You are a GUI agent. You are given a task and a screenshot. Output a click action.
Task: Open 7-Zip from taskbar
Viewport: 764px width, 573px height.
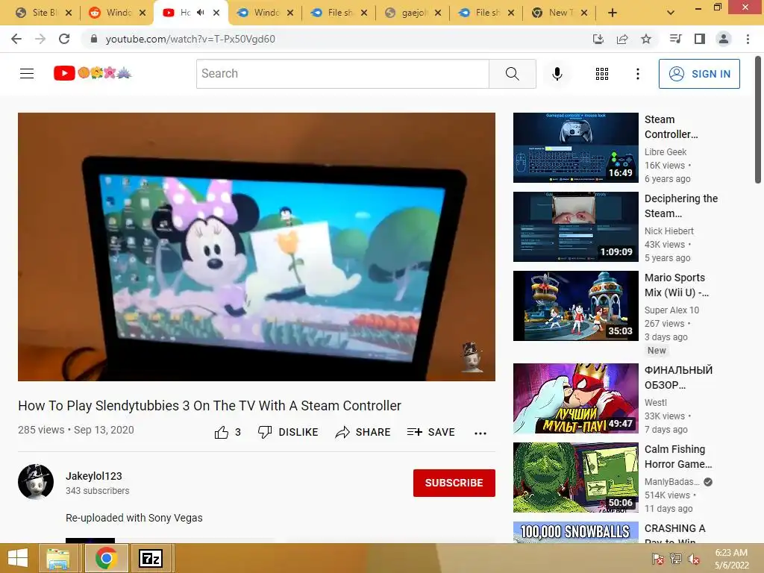pos(150,558)
